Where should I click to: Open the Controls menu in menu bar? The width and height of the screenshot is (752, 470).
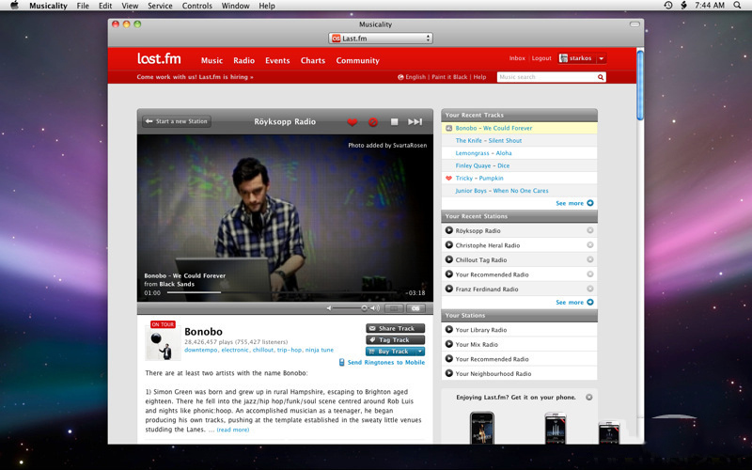coord(196,6)
